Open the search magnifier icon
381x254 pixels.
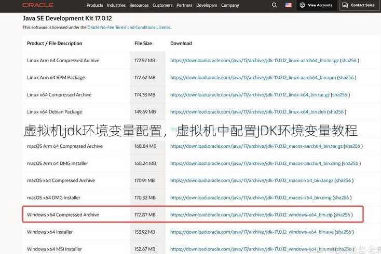coord(274,5)
